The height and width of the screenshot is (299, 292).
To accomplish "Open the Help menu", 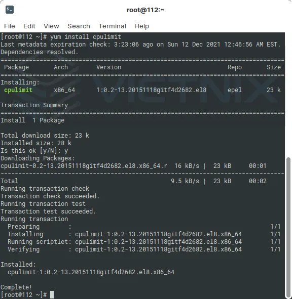I will pyautogui.click(x=141, y=26).
